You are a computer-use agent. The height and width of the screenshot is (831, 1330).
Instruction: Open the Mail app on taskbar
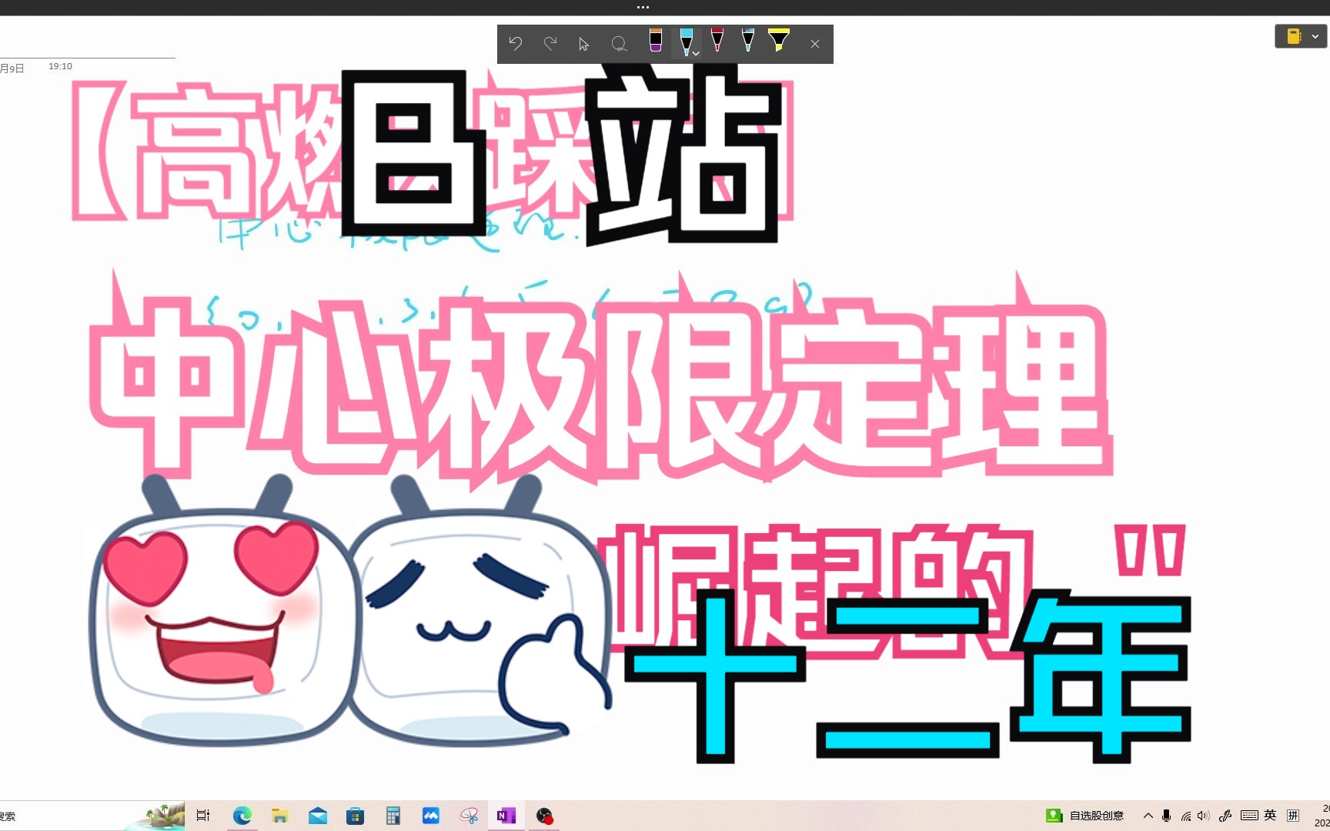point(317,816)
